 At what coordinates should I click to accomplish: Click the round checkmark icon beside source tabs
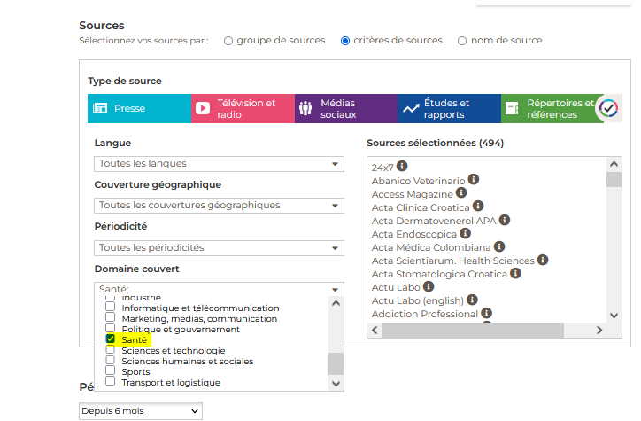(608, 108)
